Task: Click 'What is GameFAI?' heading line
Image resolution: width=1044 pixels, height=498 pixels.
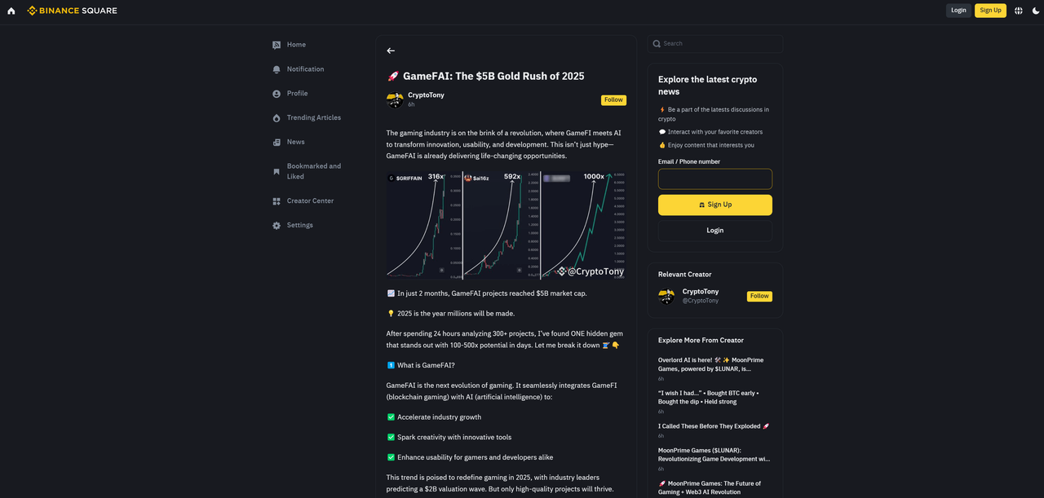Action: click(421, 365)
